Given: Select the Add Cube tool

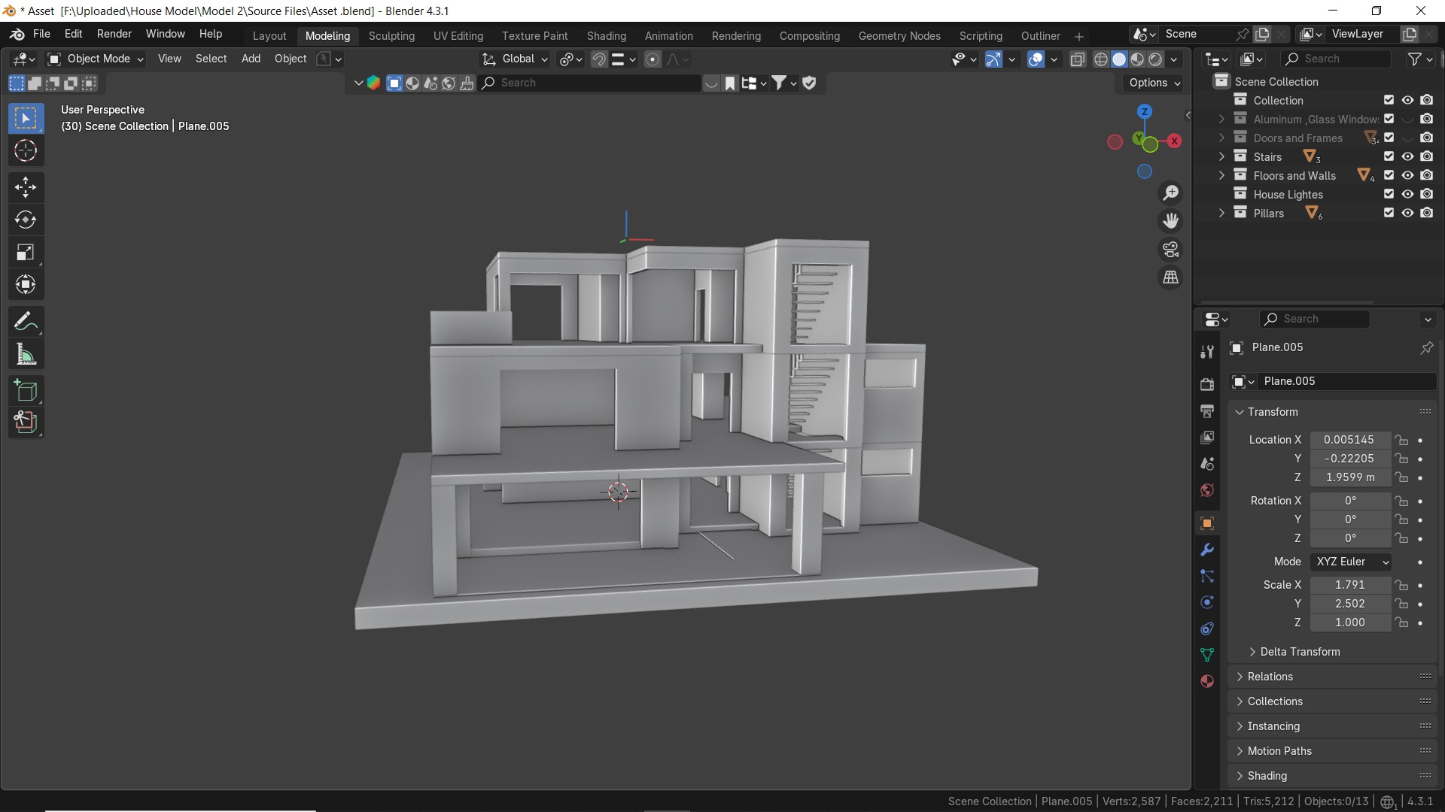Looking at the screenshot, I should (26, 390).
